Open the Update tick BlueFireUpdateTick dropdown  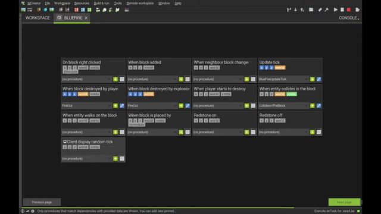(x=283, y=79)
